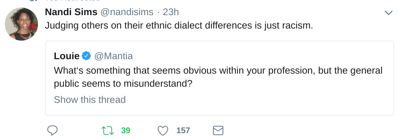Screen dimensions: 399x139
Task: Open Nandi Sims profile photo
Action: pos(21,24)
